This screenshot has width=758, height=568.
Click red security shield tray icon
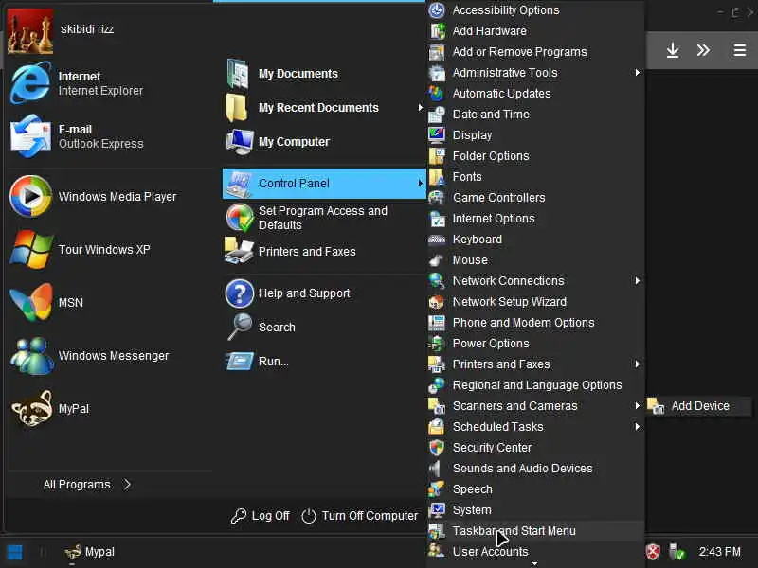pyautogui.click(x=653, y=551)
